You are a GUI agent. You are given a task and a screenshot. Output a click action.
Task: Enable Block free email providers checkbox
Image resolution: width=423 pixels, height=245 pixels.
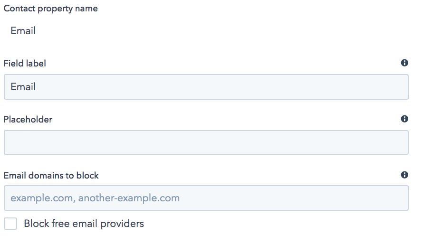pyautogui.click(x=10, y=224)
